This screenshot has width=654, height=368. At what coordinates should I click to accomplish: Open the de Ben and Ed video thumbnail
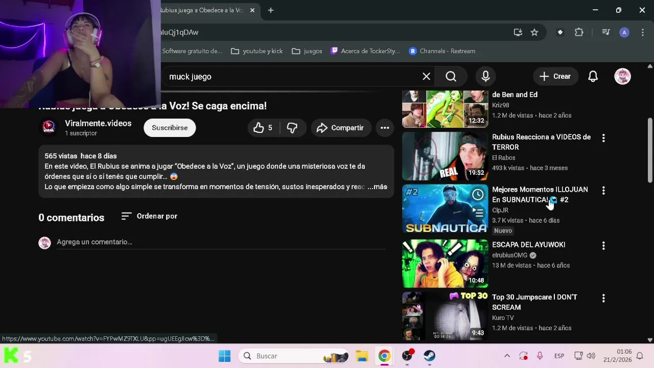point(445,109)
